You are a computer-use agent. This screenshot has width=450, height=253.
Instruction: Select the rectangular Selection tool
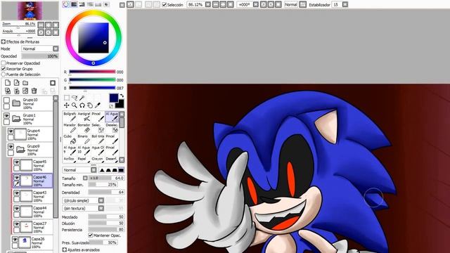point(67,98)
